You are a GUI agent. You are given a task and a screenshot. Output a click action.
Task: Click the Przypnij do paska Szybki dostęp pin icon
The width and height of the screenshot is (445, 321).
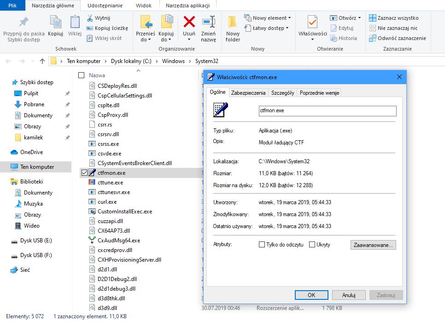24,22
